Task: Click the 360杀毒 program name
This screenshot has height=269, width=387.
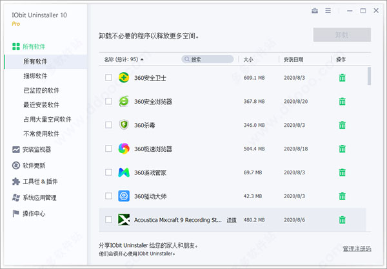Action: click(144, 125)
